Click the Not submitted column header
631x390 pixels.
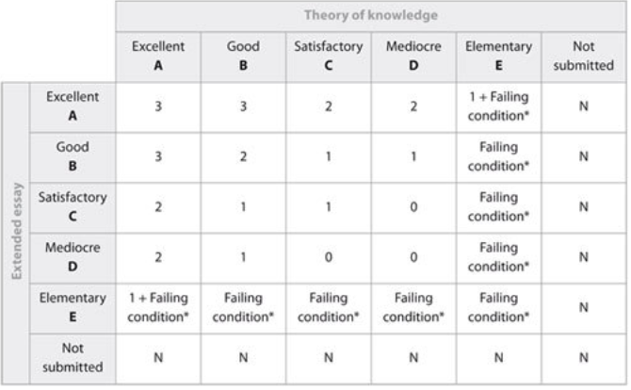click(x=584, y=57)
